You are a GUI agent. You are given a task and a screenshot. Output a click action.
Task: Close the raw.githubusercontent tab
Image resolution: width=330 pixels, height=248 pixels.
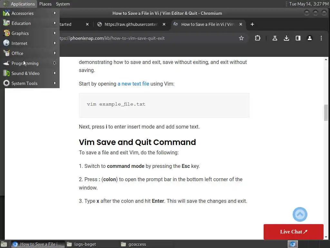[164, 24]
